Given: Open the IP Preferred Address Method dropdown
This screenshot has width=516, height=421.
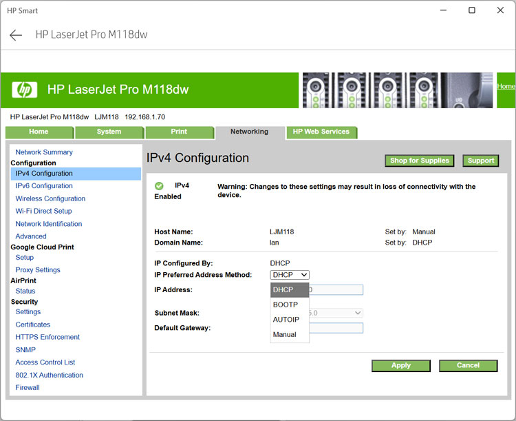Looking at the screenshot, I should pos(290,275).
